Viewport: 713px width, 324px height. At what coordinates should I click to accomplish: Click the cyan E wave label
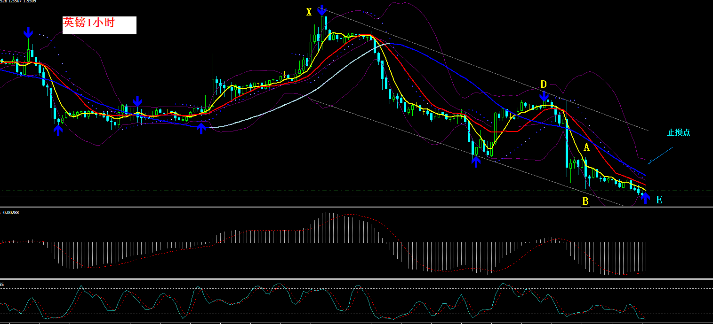click(x=659, y=201)
